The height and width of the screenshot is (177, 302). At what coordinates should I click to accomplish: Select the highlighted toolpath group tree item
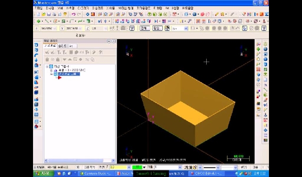click(x=69, y=74)
